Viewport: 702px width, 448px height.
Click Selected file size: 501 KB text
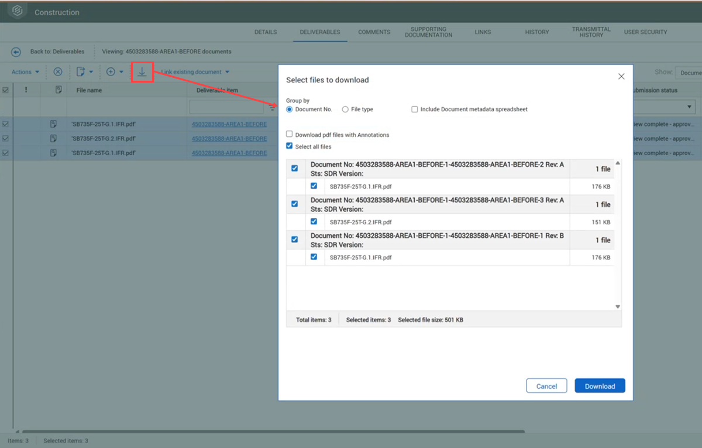click(431, 320)
